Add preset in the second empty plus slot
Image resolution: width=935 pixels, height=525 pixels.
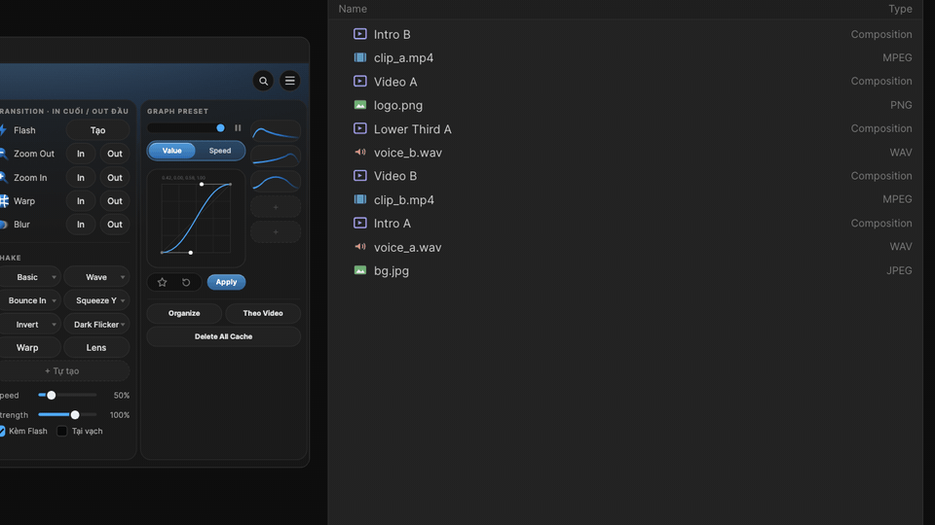[276, 232]
